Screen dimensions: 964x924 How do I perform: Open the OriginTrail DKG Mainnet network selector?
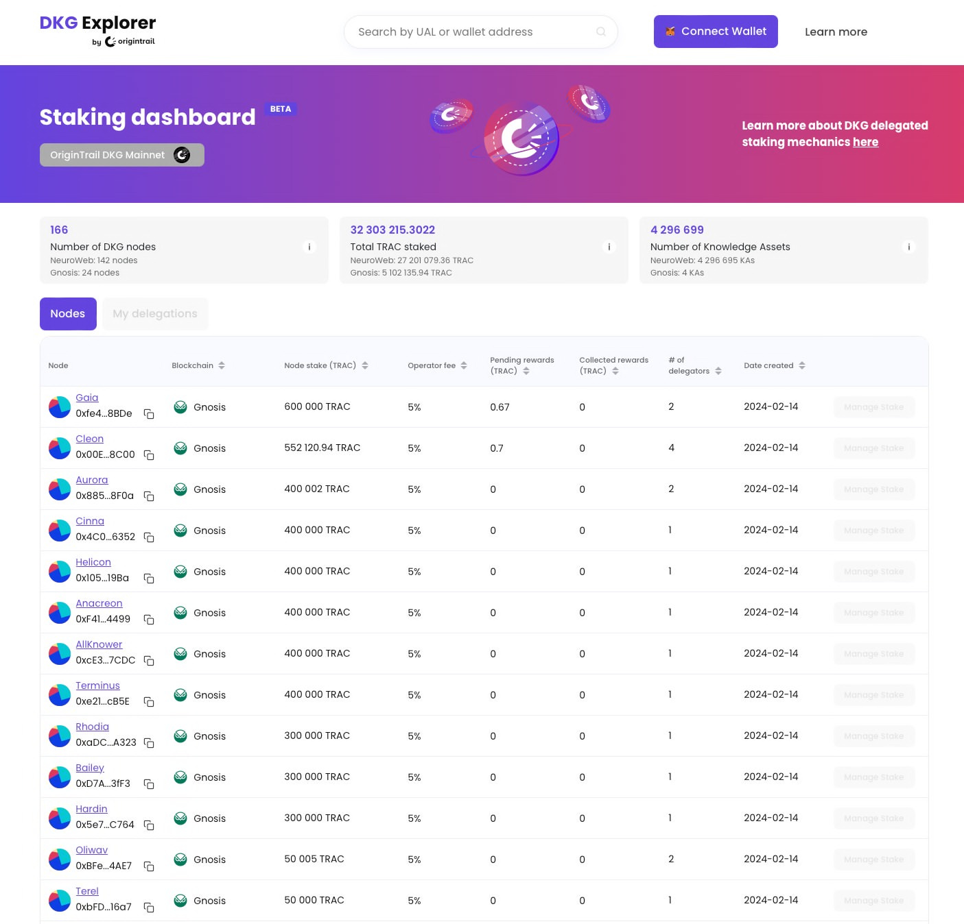(x=122, y=155)
